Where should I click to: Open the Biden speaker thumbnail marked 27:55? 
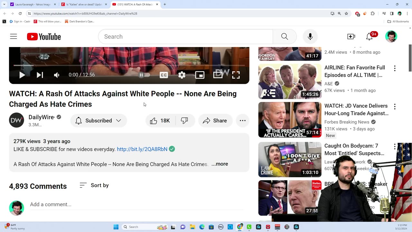coord(290,198)
